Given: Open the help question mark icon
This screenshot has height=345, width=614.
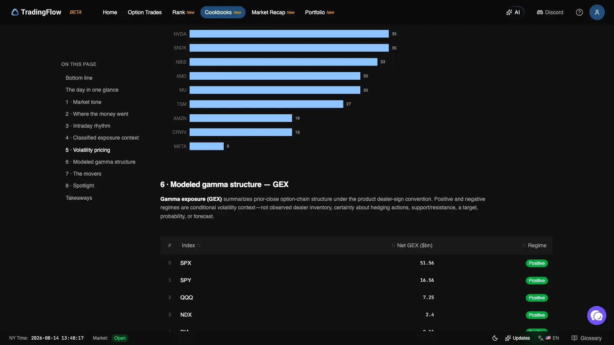Looking at the screenshot, I should pyautogui.click(x=579, y=12).
